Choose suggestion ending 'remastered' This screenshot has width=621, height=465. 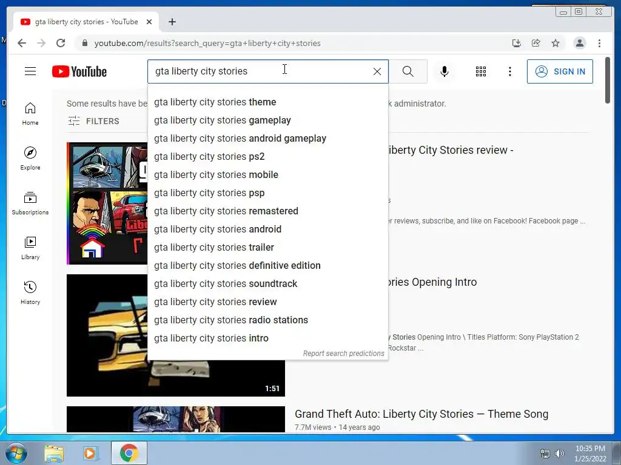pyautogui.click(x=267, y=211)
